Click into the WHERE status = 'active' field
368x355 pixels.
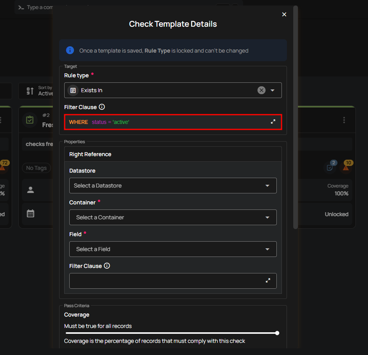(168, 122)
